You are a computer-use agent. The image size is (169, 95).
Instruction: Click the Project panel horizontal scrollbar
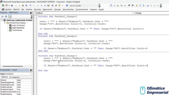click(x=13, y=66)
